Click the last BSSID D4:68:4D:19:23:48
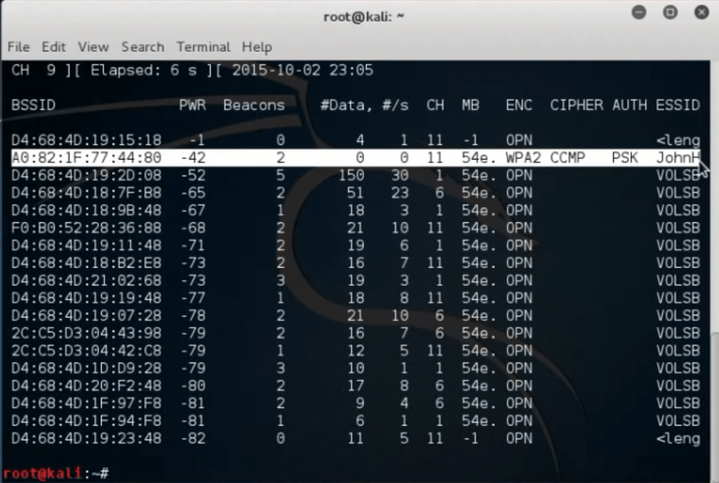Viewport: 719px width, 483px height. [86, 438]
